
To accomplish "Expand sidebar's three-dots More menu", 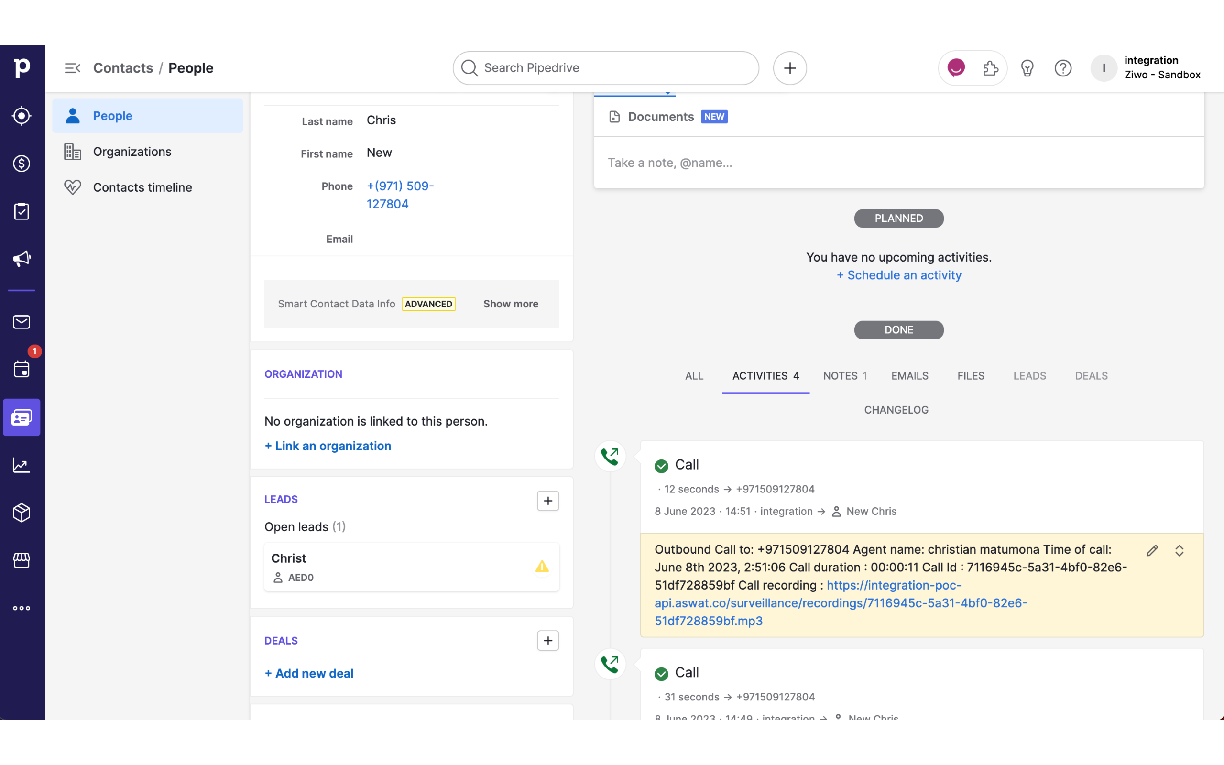I will 21,608.
